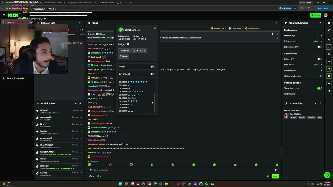Pop out Channel Actions panel
The width and height of the screenshot is (333, 187).
pyautogui.click(x=320, y=23)
